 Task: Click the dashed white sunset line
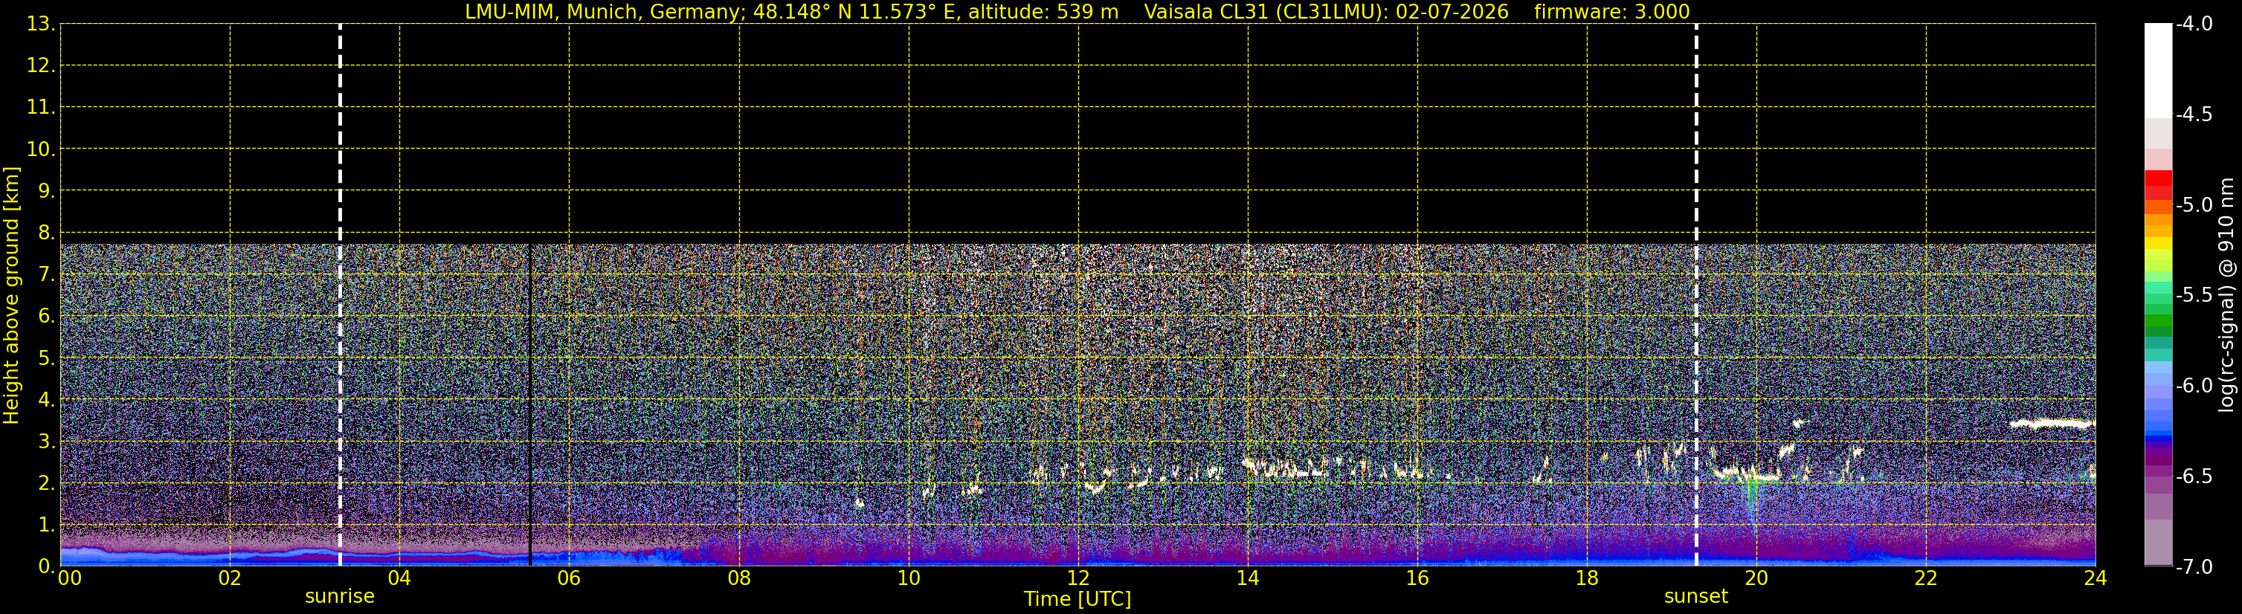(1696, 295)
